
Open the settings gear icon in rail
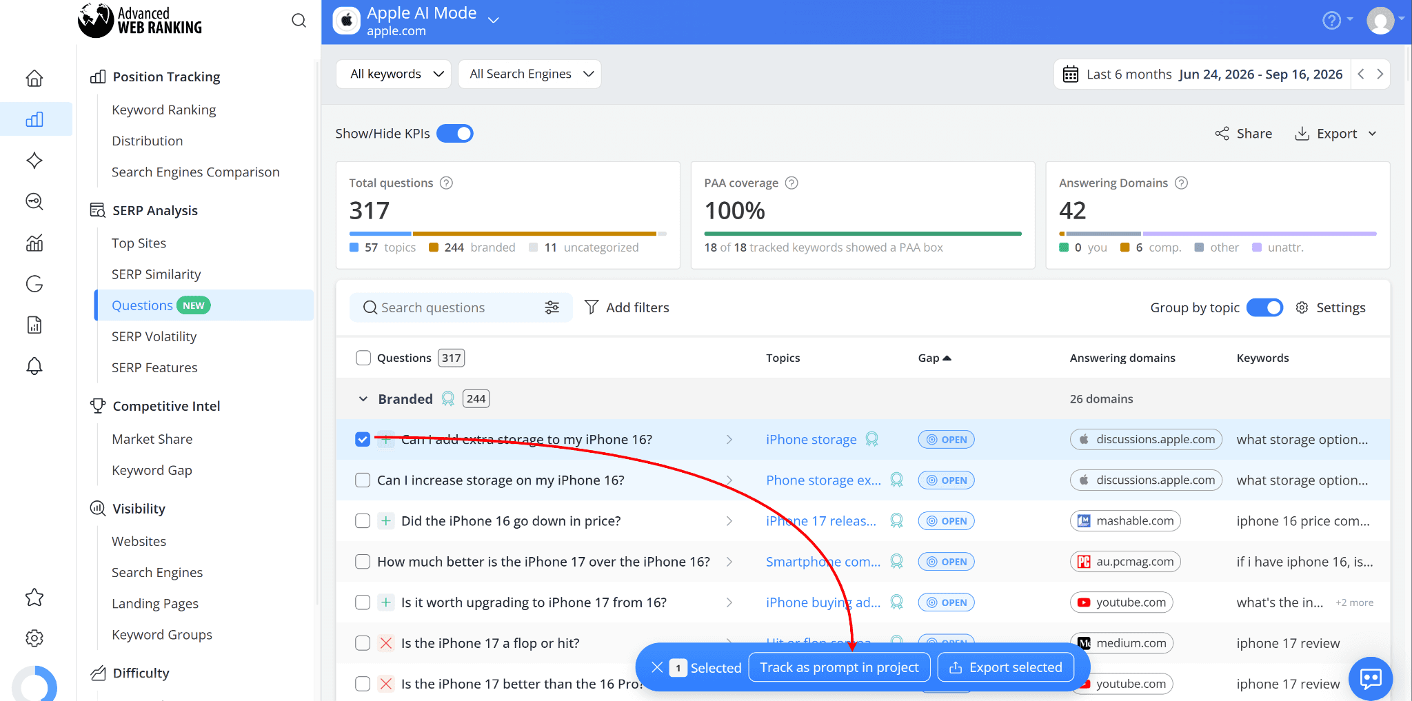pos(34,638)
